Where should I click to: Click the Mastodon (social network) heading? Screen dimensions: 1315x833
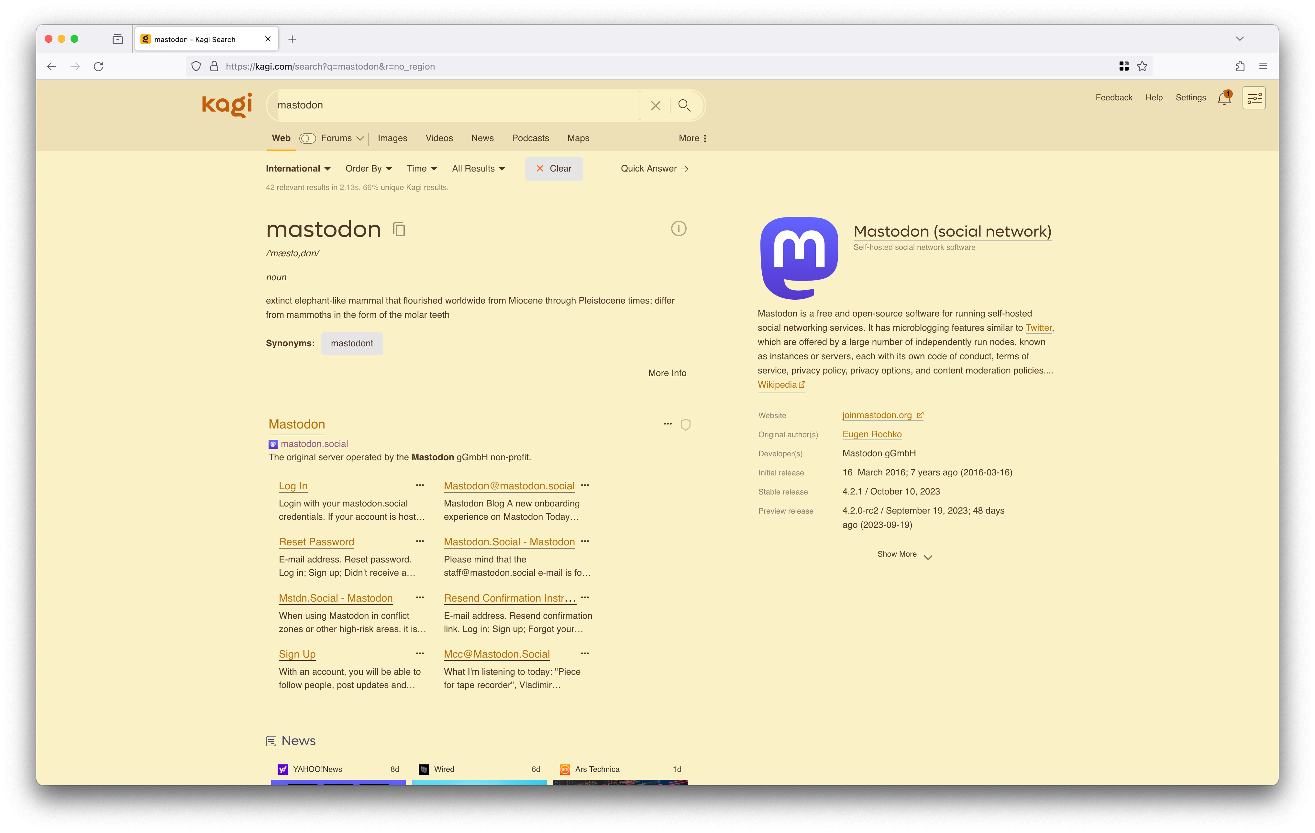coord(952,232)
